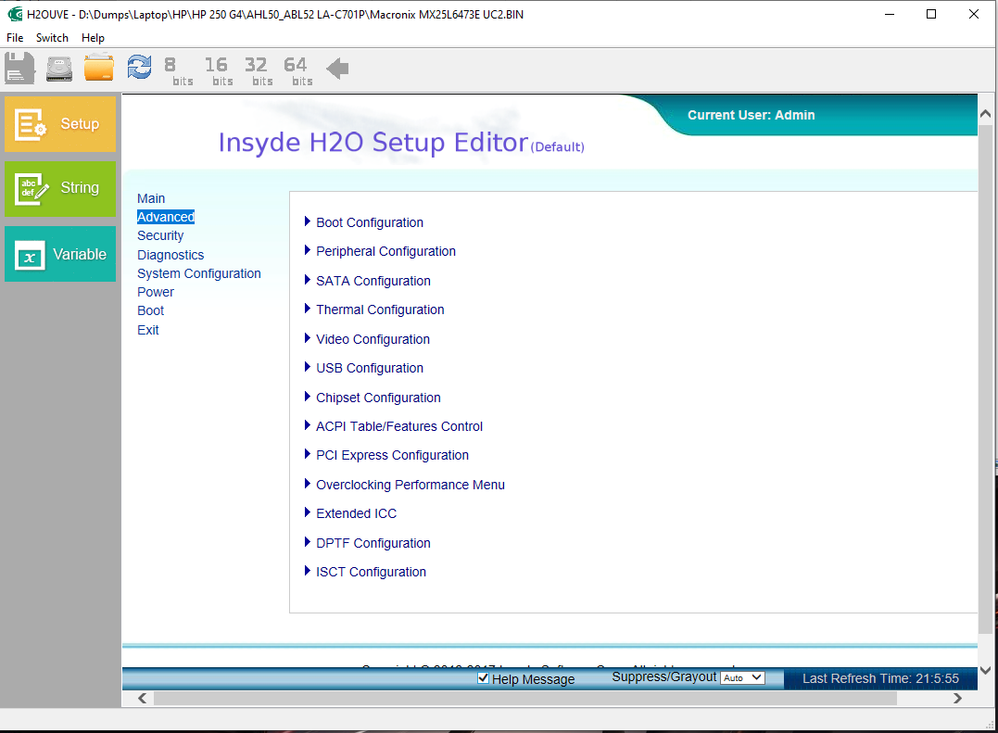Select the 8 bits toolbar option
Screen dimensions: 998x733
coord(178,70)
